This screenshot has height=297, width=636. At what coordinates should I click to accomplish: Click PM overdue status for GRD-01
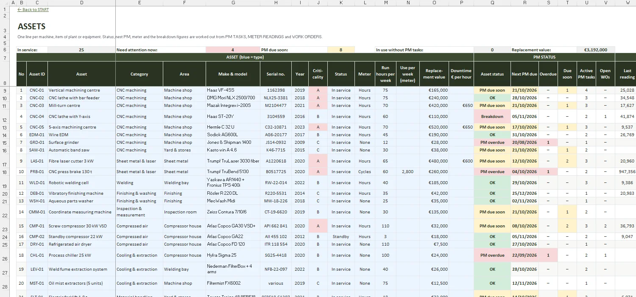point(492,143)
